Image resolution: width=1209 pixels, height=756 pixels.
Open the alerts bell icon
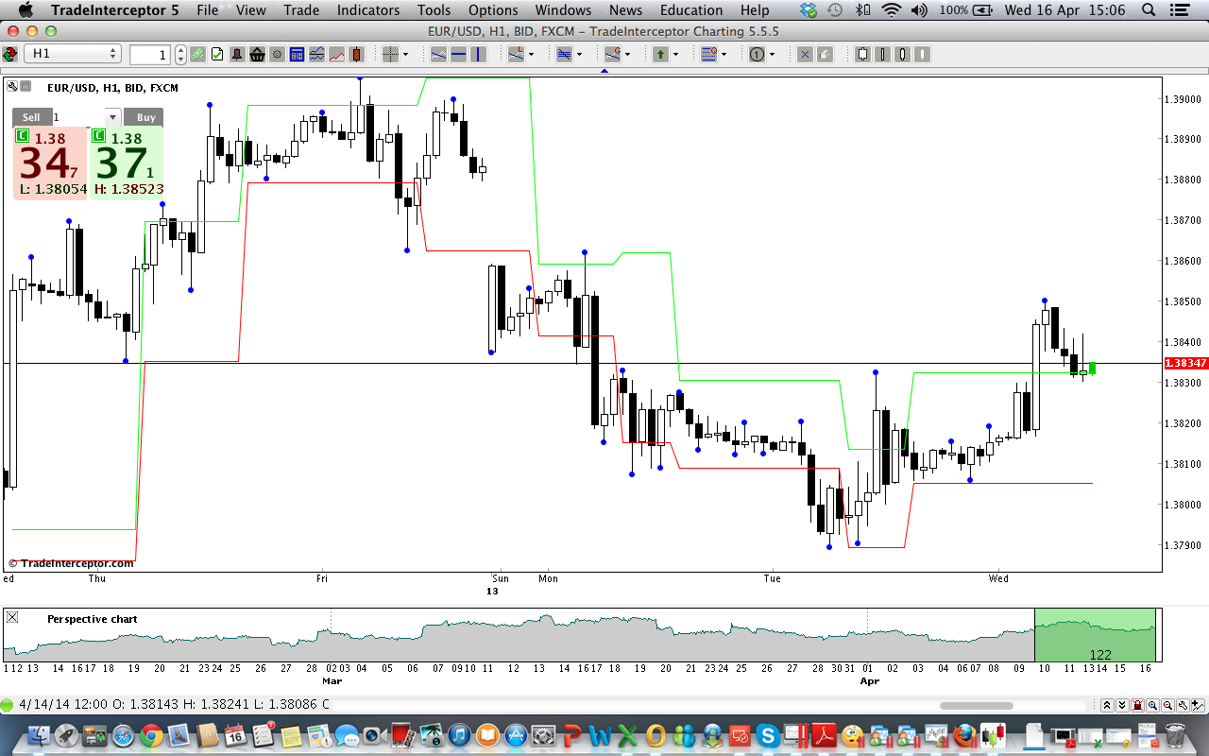[237, 54]
